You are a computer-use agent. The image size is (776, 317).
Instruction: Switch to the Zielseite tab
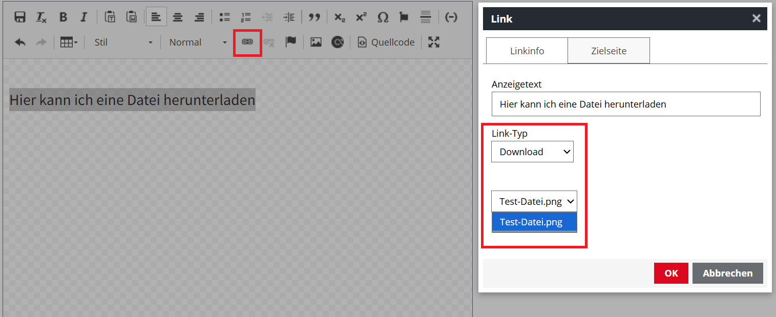609,51
